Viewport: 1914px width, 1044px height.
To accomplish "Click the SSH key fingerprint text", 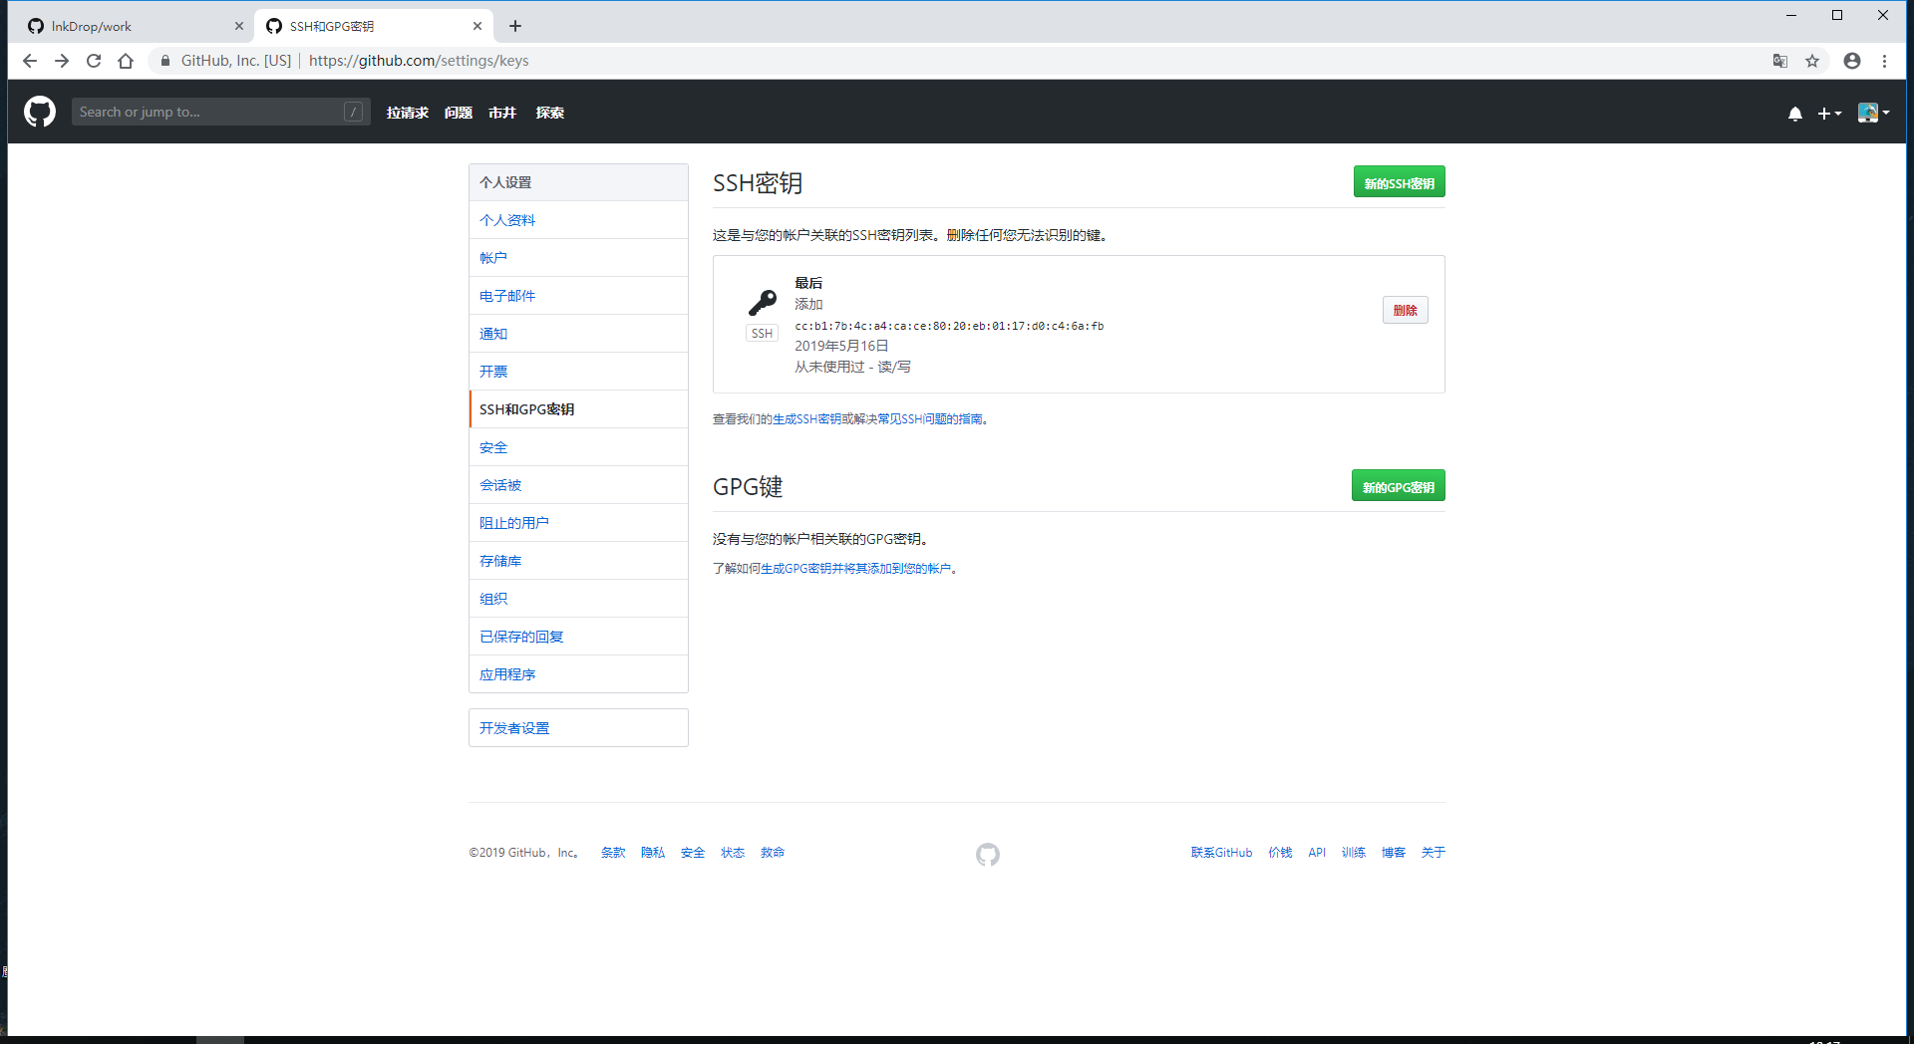I will 949,326.
